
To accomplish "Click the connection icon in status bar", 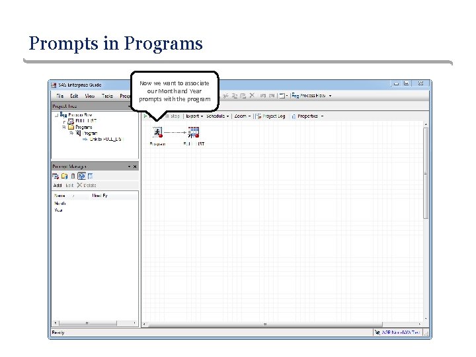I will coord(377,333).
